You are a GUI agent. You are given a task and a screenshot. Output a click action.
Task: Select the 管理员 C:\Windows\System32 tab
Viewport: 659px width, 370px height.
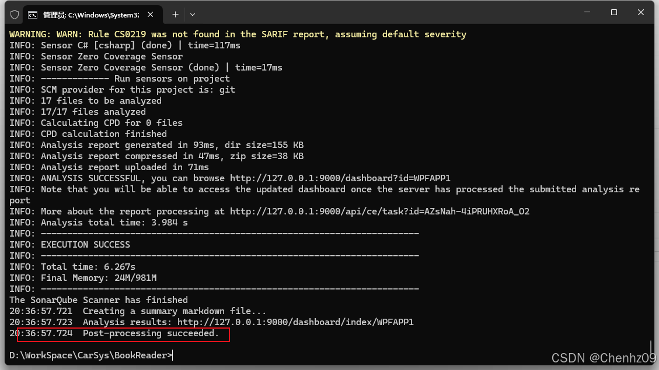tap(92, 15)
